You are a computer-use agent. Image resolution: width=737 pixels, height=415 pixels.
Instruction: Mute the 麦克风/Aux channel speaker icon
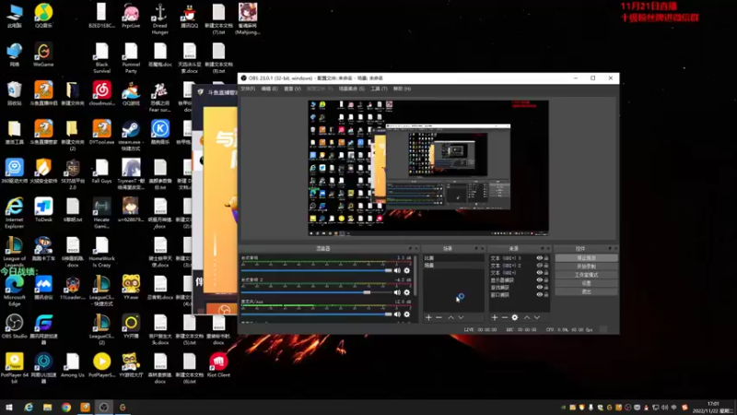(x=397, y=314)
